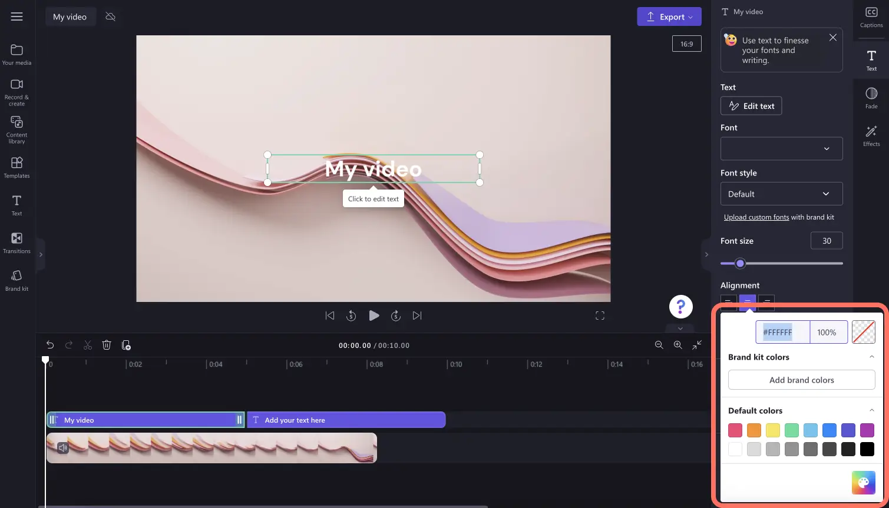889x508 pixels.
Task: Open Brand kit panel
Action: click(x=16, y=281)
